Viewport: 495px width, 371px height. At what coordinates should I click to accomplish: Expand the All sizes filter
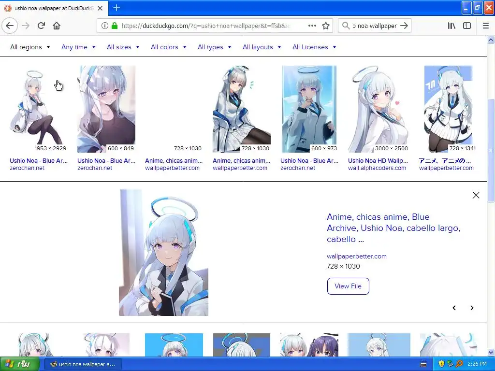(x=123, y=47)
